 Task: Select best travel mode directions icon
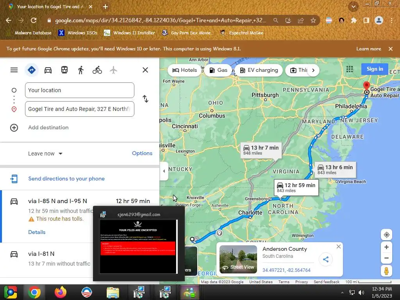pyautogui.click(x=32, y=70)
